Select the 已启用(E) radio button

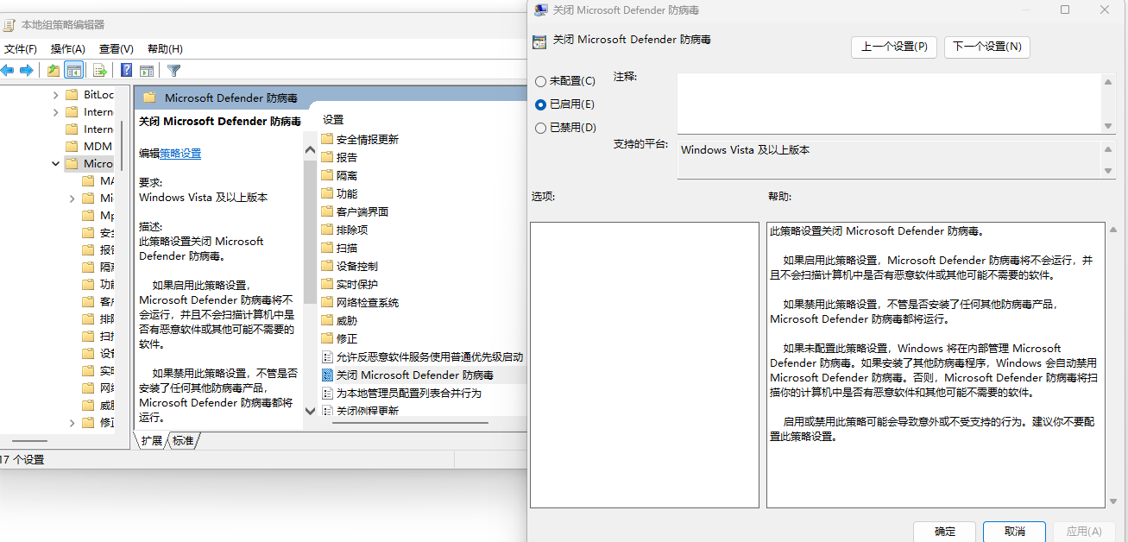pos(540,104)
